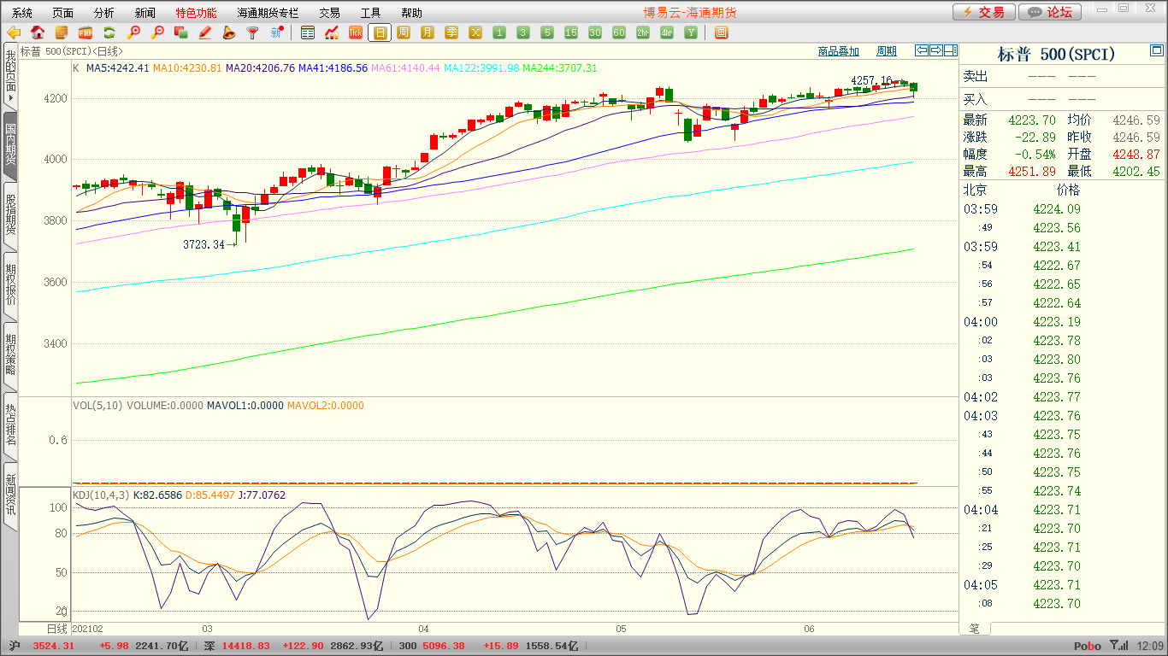Open the quote list table icon

pos(308,33)
